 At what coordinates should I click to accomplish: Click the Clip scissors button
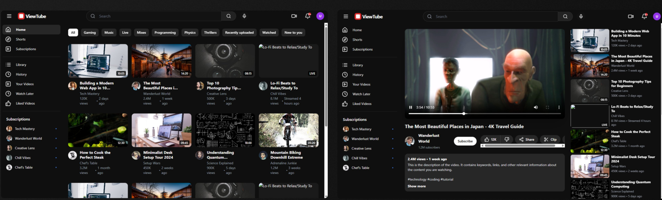(550, 140)
